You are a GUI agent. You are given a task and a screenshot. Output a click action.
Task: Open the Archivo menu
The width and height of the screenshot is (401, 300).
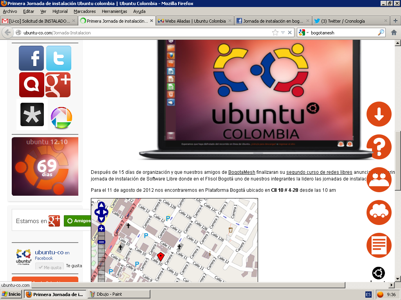coord(10,11)
